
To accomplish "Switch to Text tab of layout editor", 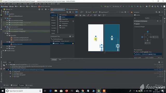I will [60, 59].
